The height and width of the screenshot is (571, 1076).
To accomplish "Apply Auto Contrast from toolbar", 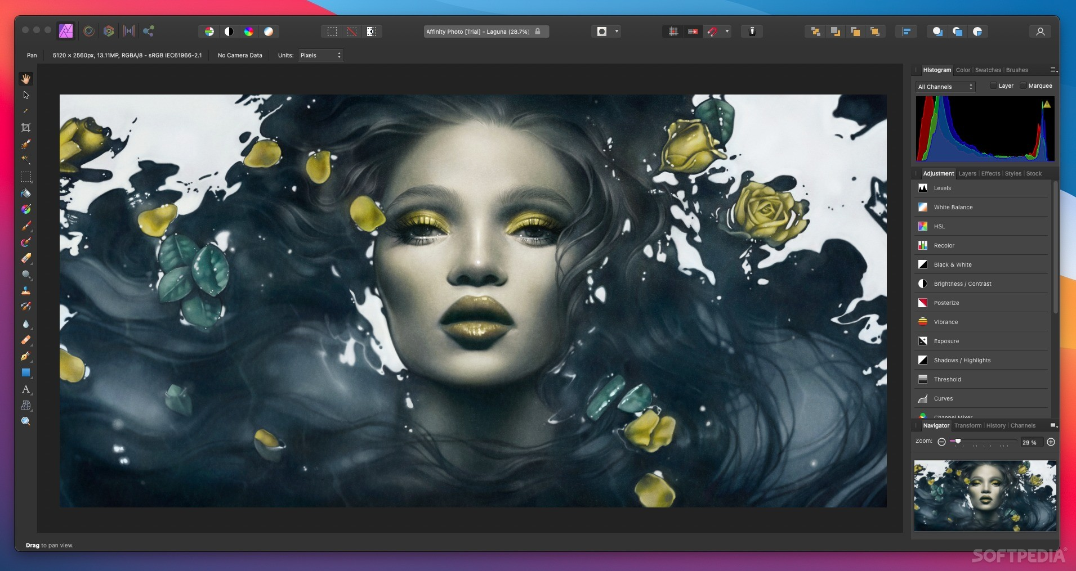I will pos(229,32).
